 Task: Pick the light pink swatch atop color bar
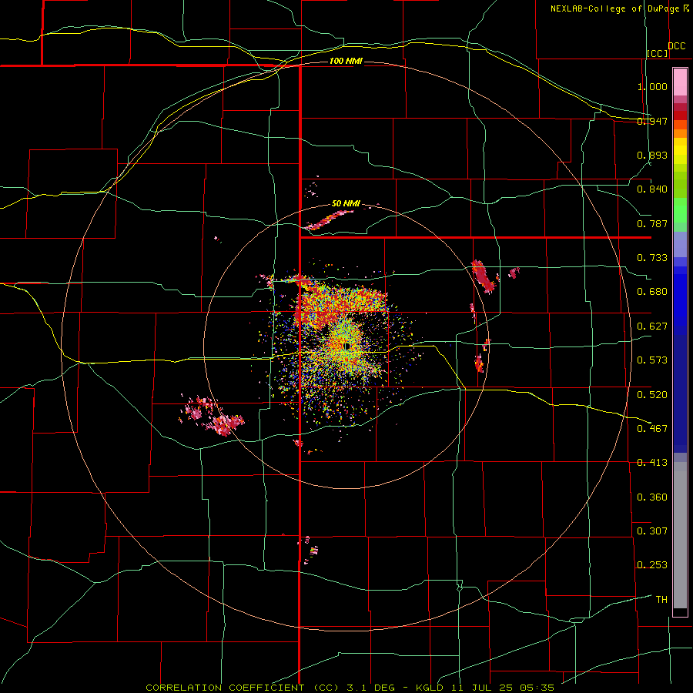pos(680,82)
